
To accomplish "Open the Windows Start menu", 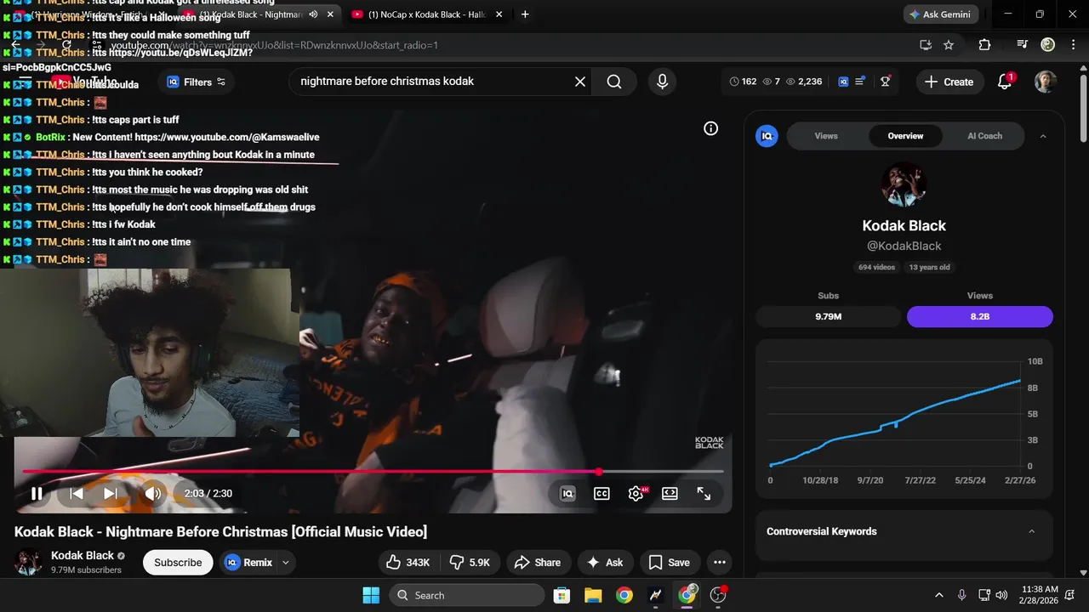I will 371,595.
